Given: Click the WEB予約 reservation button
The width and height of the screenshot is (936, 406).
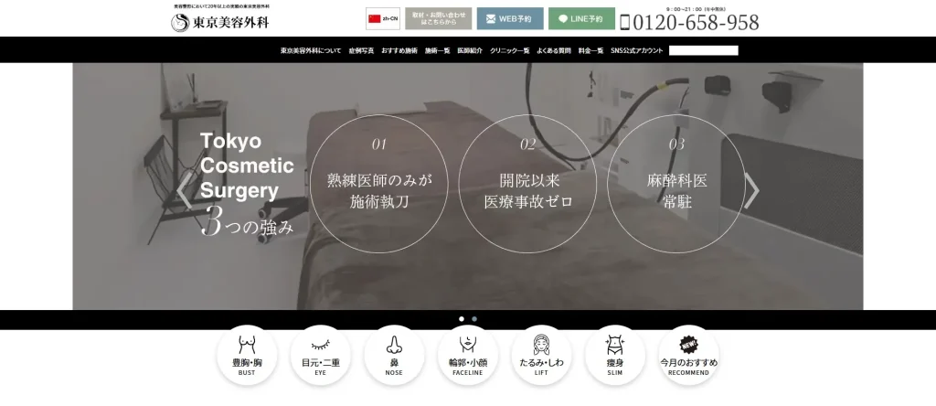Looking at the screenshot, I should coord(509,18).
